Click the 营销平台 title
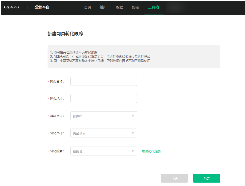Viewport: 245px width, 186px height. pyautogui.click(x=42, y=7)
